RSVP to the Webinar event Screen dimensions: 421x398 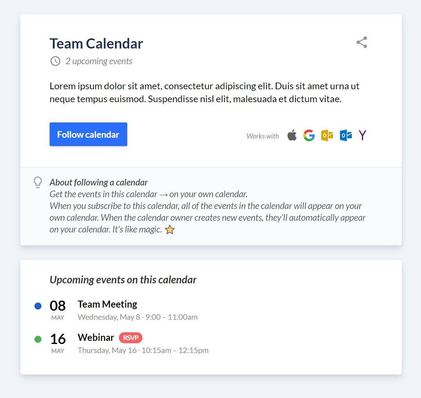pos(130,338)
